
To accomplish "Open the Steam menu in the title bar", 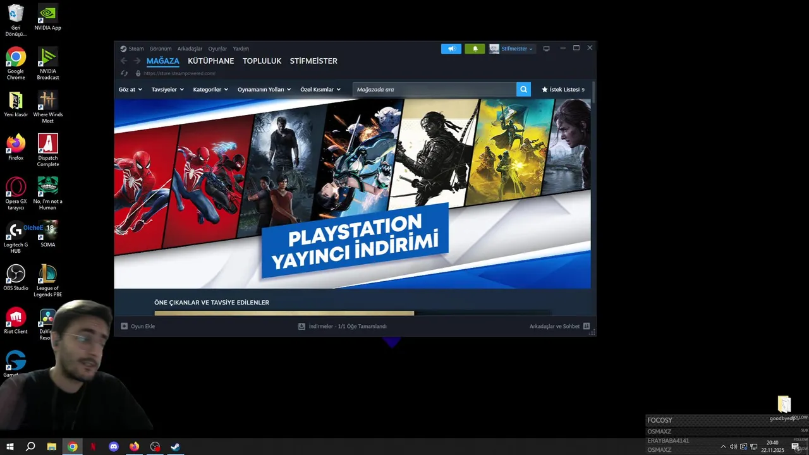I will (132, 49).
